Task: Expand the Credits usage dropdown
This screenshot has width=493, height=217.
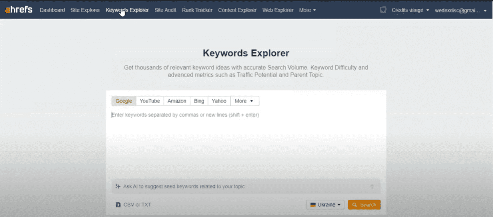Action: 410,10
